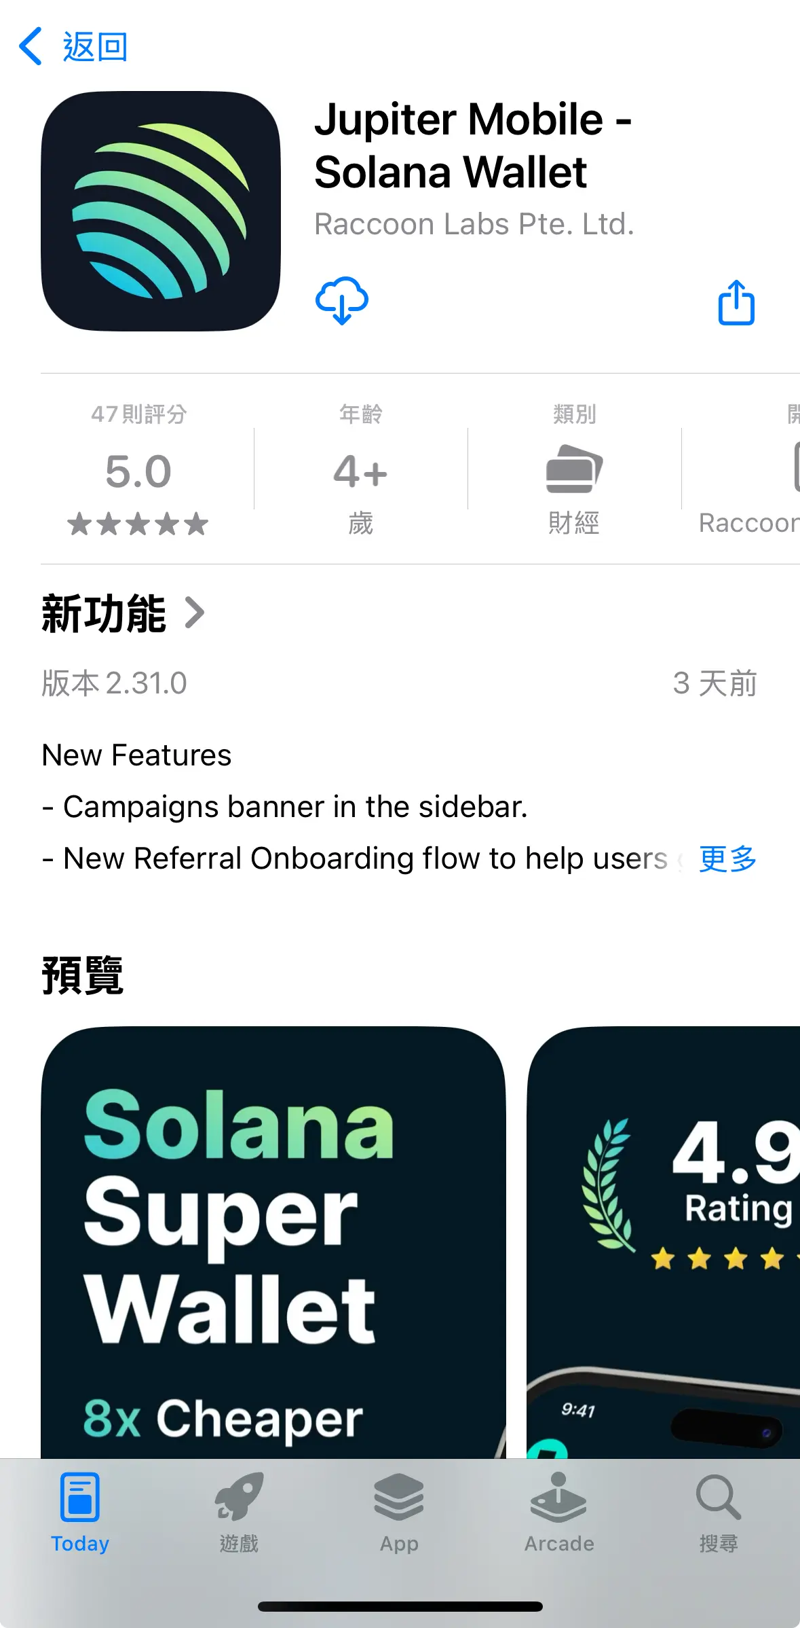
Task: Expand release notes with 更多
Action: point(727,858)
